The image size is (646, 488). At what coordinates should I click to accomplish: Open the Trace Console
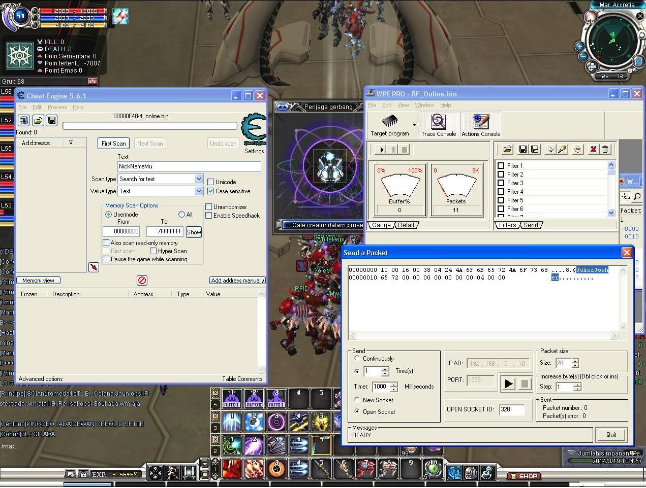pos(439,125)
